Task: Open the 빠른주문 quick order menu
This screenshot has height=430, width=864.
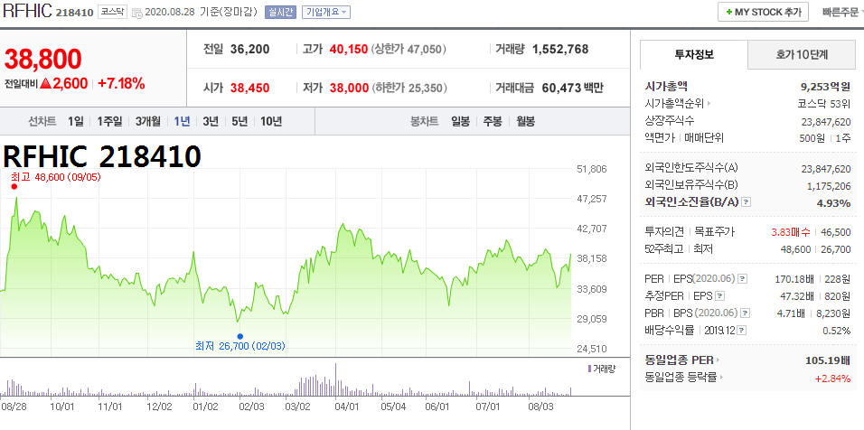Action: 842,12
